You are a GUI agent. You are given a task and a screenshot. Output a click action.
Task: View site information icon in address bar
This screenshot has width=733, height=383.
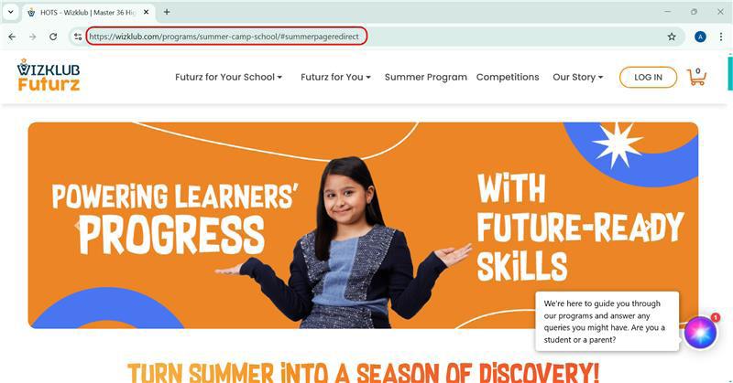click(78, 37)
